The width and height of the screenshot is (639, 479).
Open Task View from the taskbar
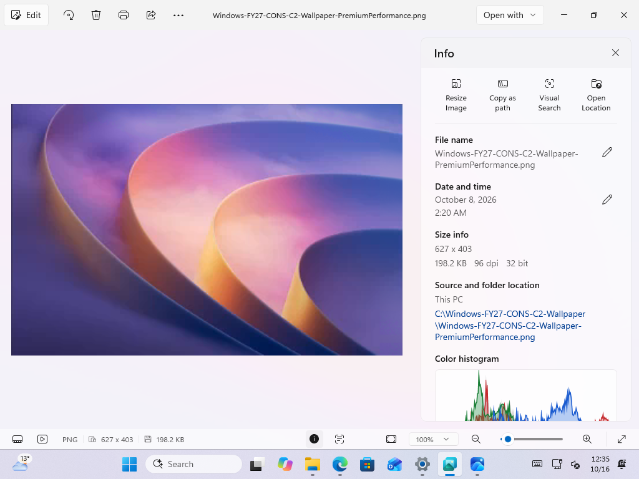click(x=257, y=464)
